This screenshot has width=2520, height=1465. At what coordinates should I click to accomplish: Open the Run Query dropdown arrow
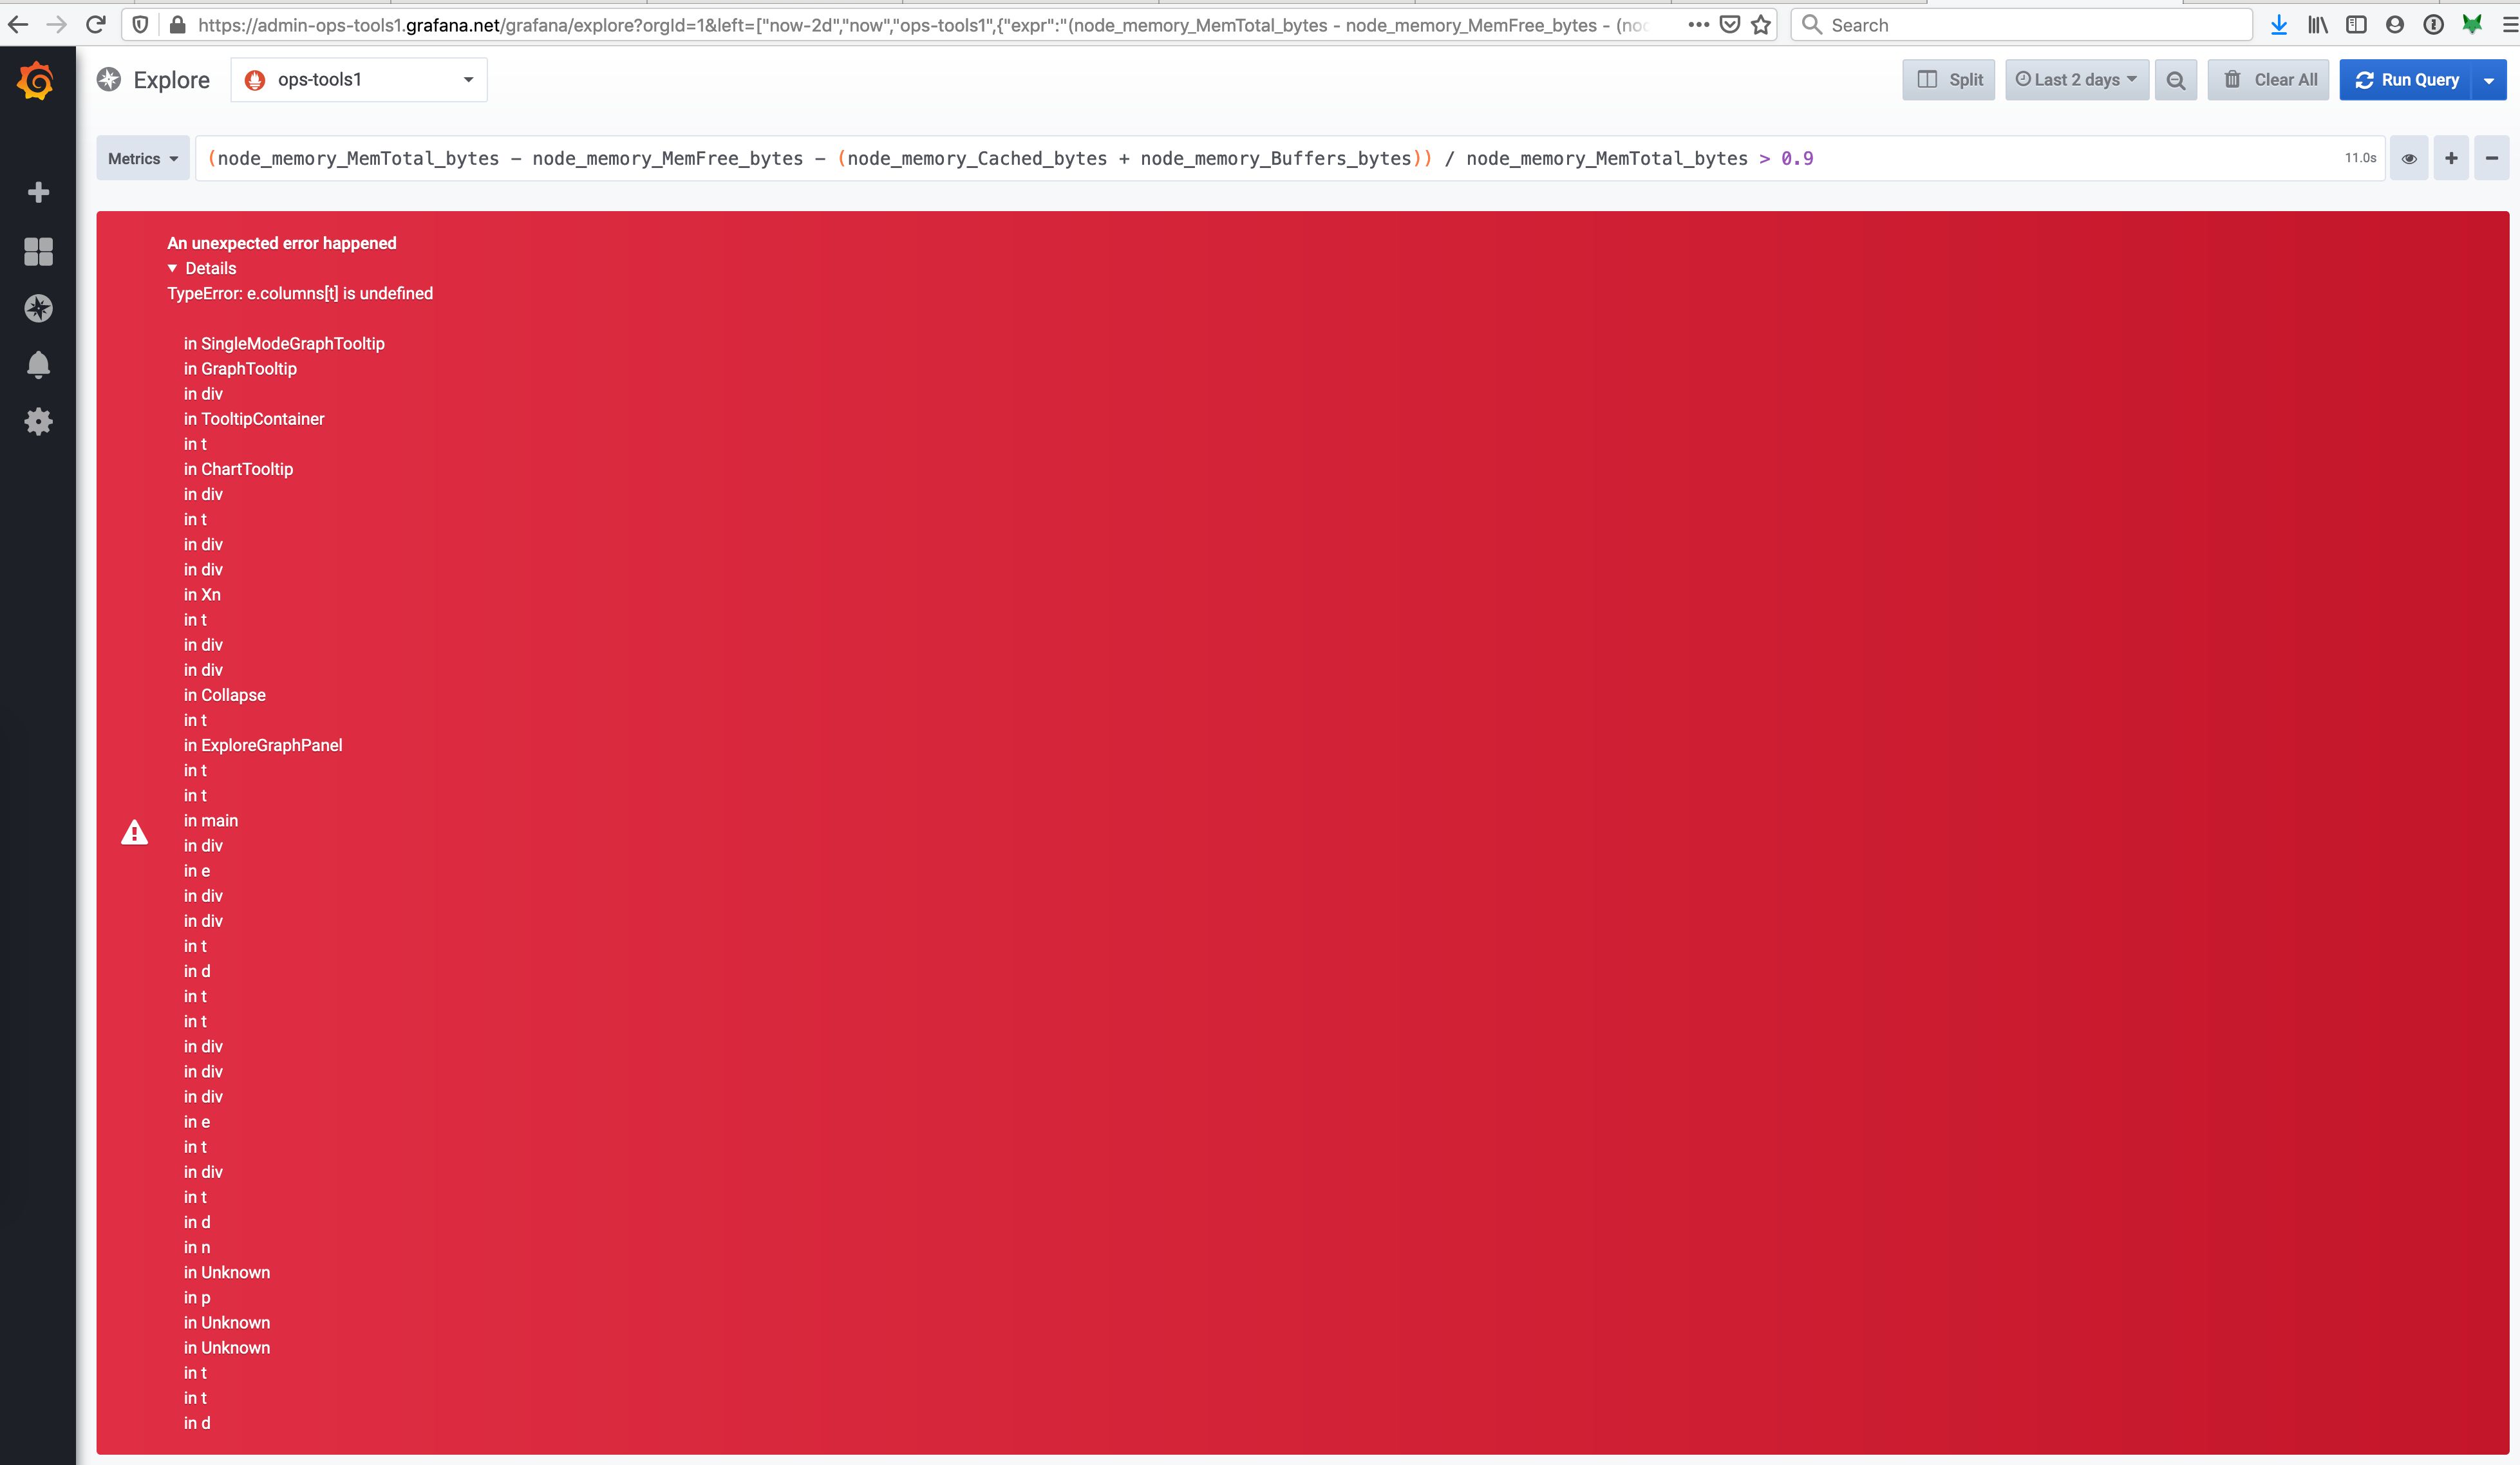click(x=2489, y=79)
